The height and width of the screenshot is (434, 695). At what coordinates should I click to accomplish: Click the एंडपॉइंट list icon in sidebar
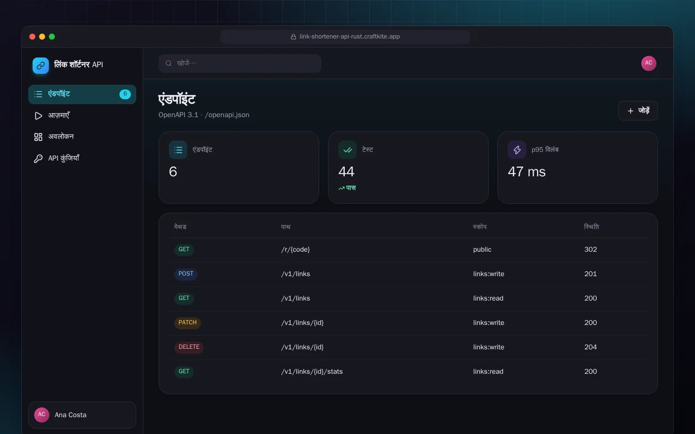click(38, 94)
